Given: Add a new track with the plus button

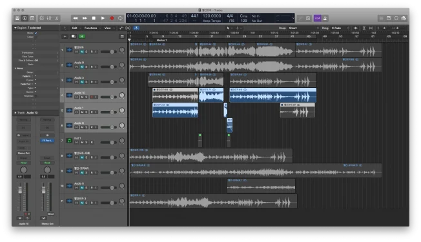Looking at the screenshot, I should tap(65, 37).
